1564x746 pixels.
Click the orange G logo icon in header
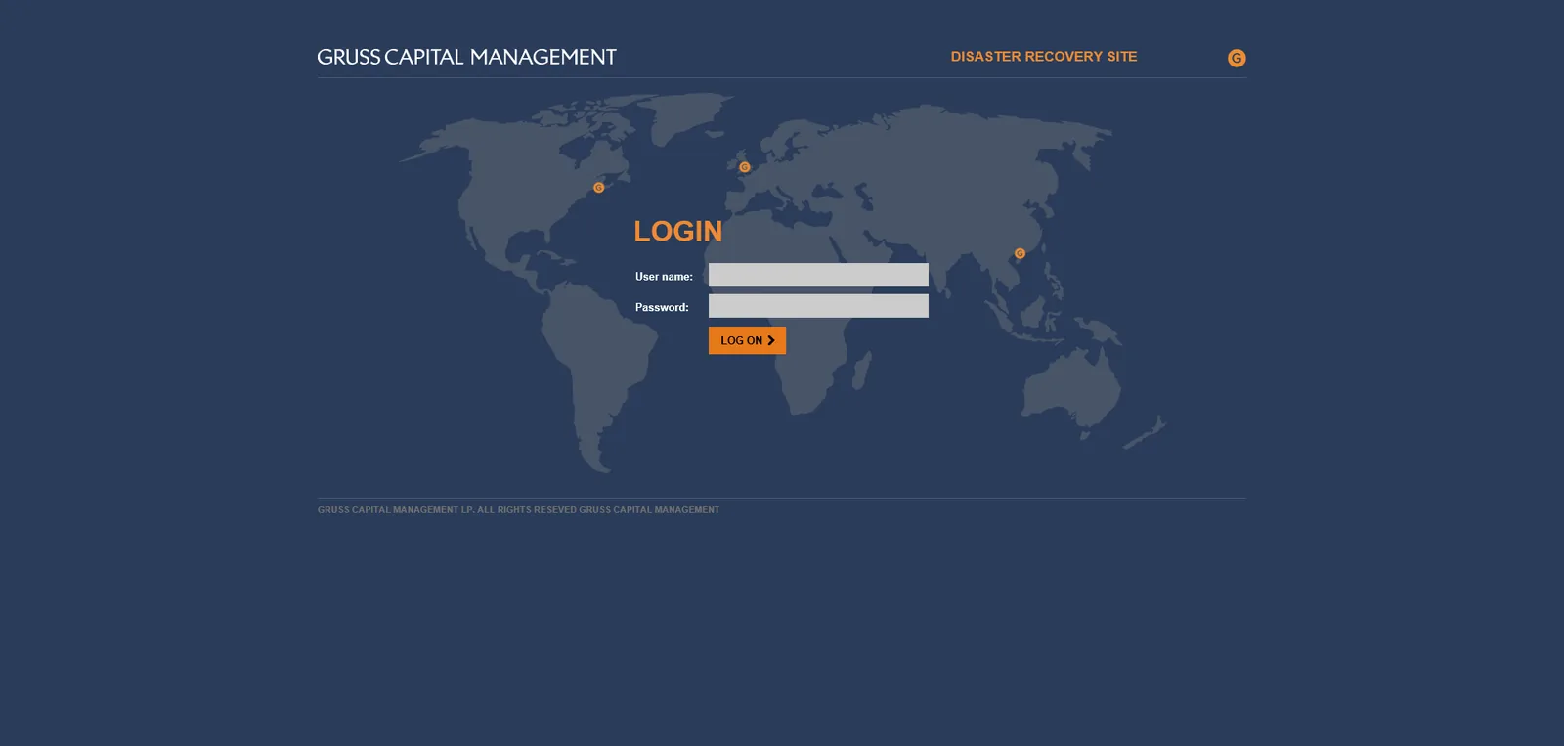coord(1237,59)
